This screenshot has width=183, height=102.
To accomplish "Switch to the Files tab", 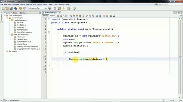I will click(15, 13).
